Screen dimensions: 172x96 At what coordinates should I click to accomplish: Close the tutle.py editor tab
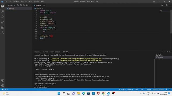(44, 5)
